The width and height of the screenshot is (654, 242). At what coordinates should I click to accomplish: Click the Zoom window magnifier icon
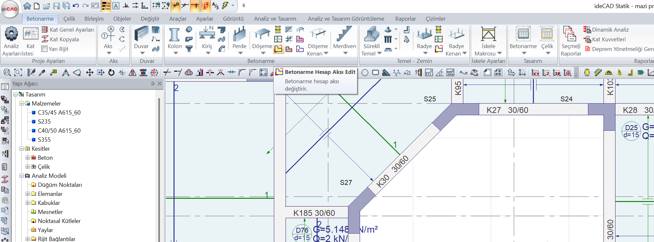tap(7, 73)
